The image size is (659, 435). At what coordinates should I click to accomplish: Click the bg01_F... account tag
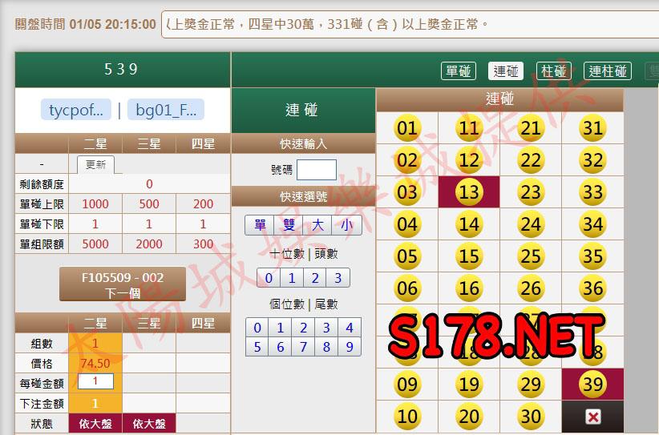click(166, 110)
